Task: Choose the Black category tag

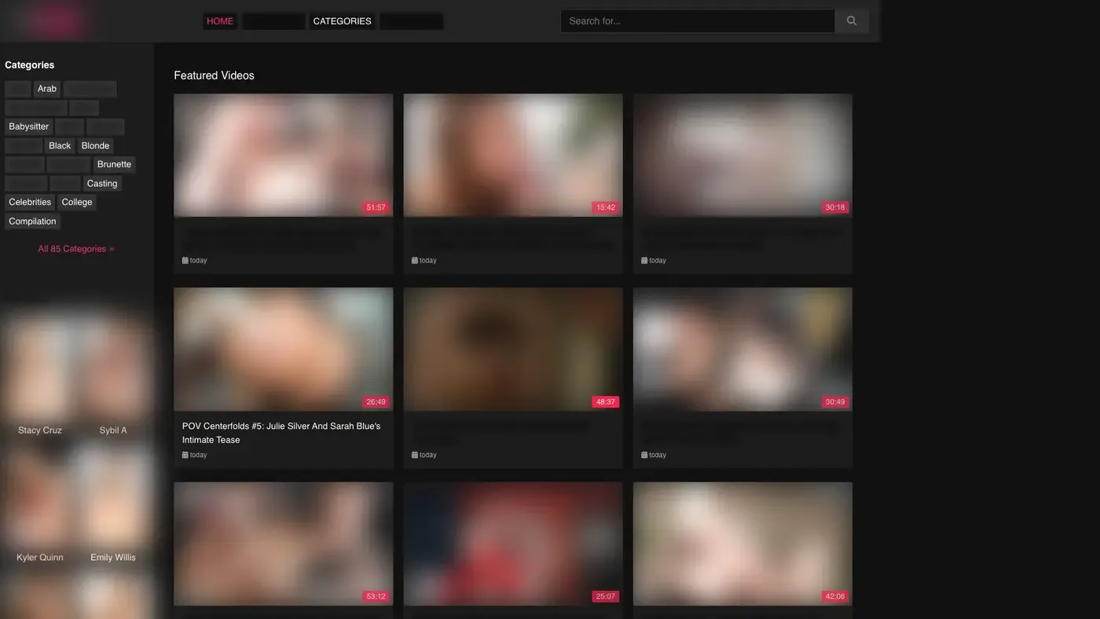Action: point(60,145)
